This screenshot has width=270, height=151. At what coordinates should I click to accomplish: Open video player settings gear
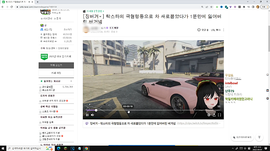click(x=209, y=115)
